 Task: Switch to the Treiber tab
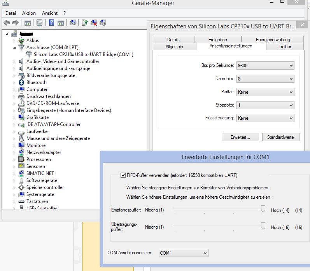(x=285, y=47)
